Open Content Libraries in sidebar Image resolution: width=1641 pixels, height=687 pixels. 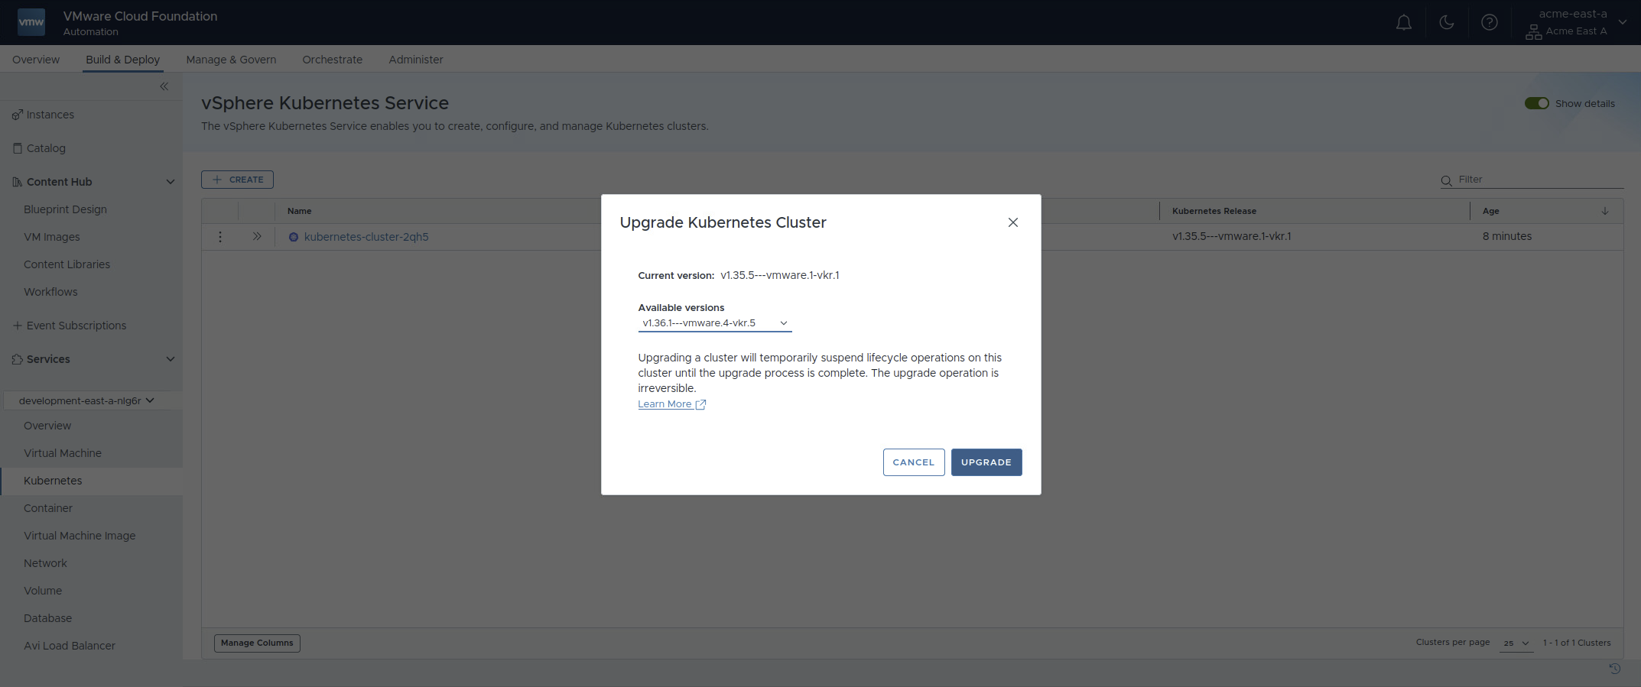[67, 264]
